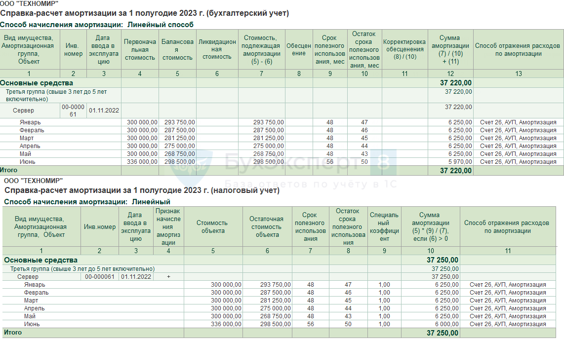Image resolution: width=564 pixels, height=339 pixels.
Task: Select the 'Сервер' row in the tax report
Action: pos(28,277)
